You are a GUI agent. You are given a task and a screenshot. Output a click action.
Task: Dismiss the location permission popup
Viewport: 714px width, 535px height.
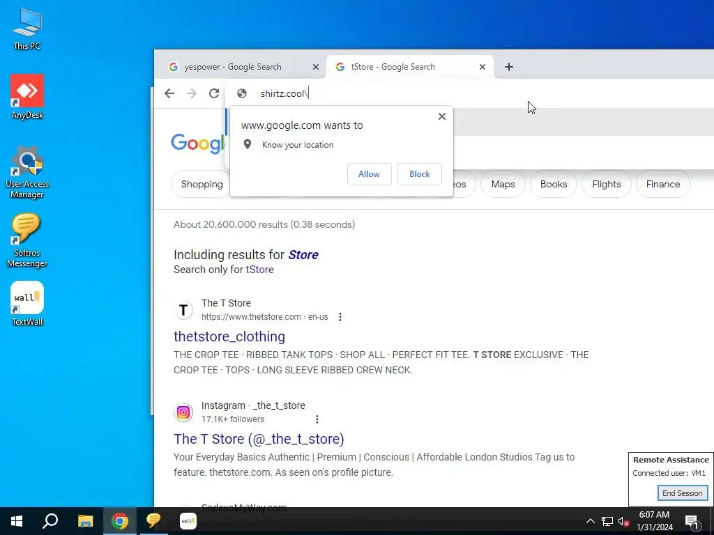441,116
